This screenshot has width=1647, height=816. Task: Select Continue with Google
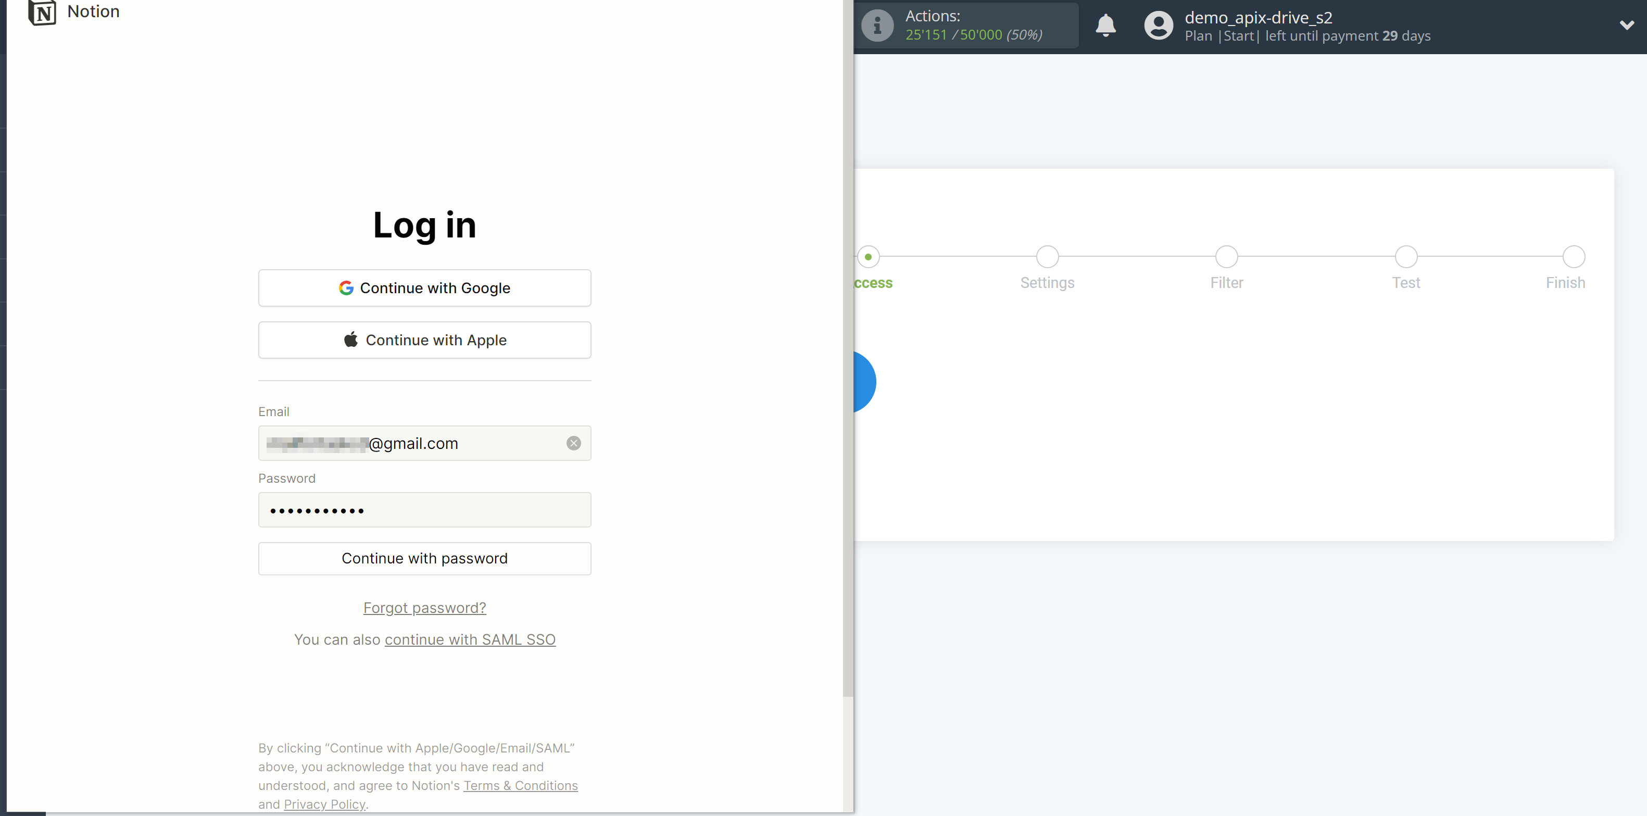(424, 288)
